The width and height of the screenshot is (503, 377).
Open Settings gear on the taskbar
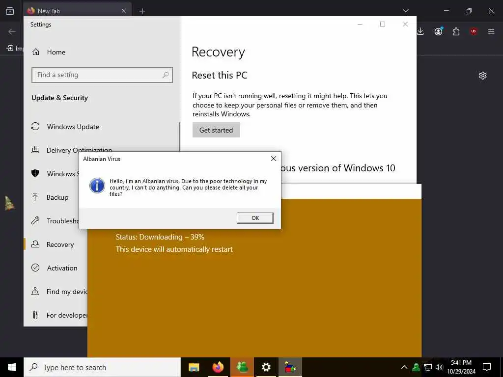(x=266, y=367)
